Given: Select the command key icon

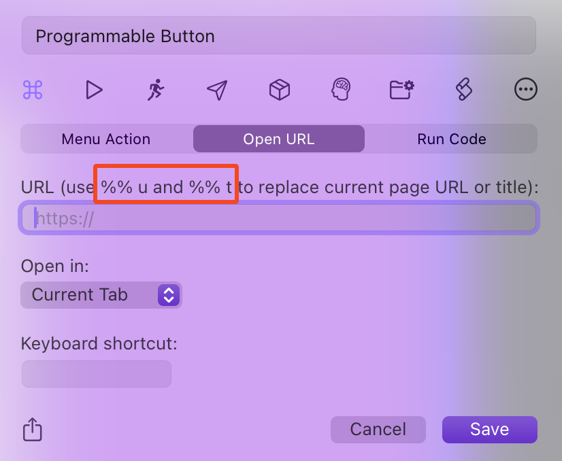Looking at the screenshot, I should point(33,90).
